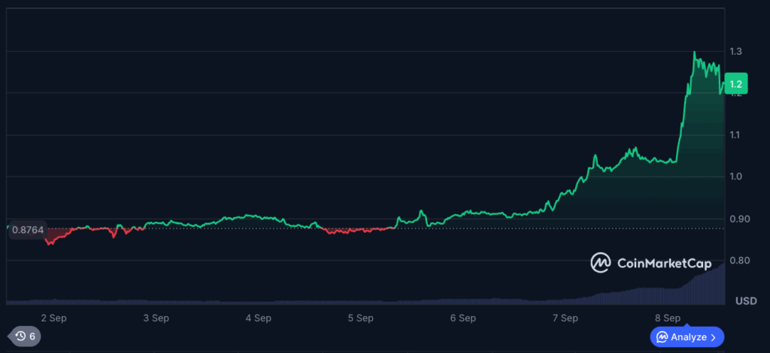Click the USD currency label
This screenshot has width=770, height=353.
[x=746, y=301]
